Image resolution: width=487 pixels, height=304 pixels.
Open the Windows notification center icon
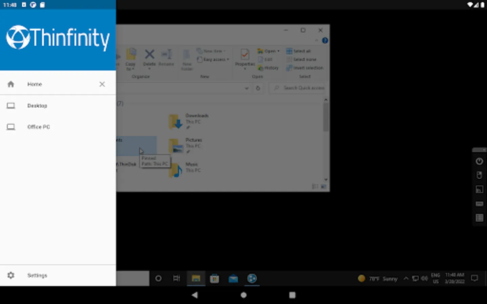[x=475, y=279]
